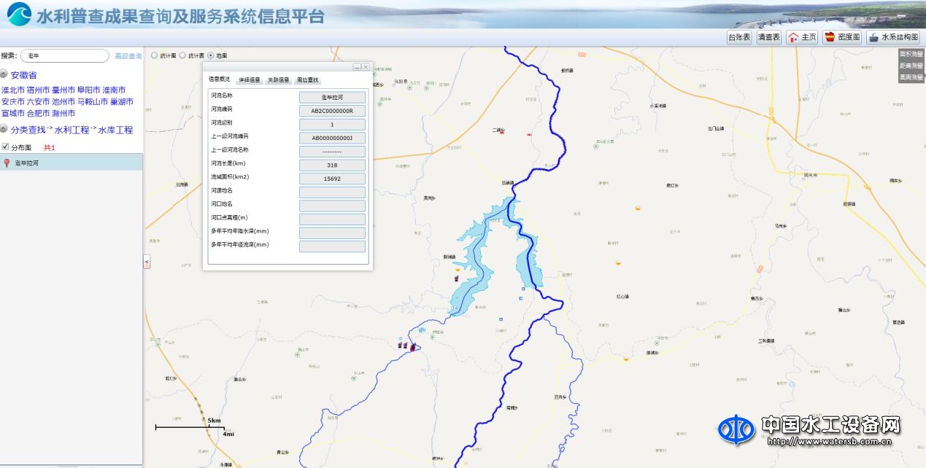Collapse the left sidebar with arrow handle
This screenshot has width=926, height=468.
[146, 262]
